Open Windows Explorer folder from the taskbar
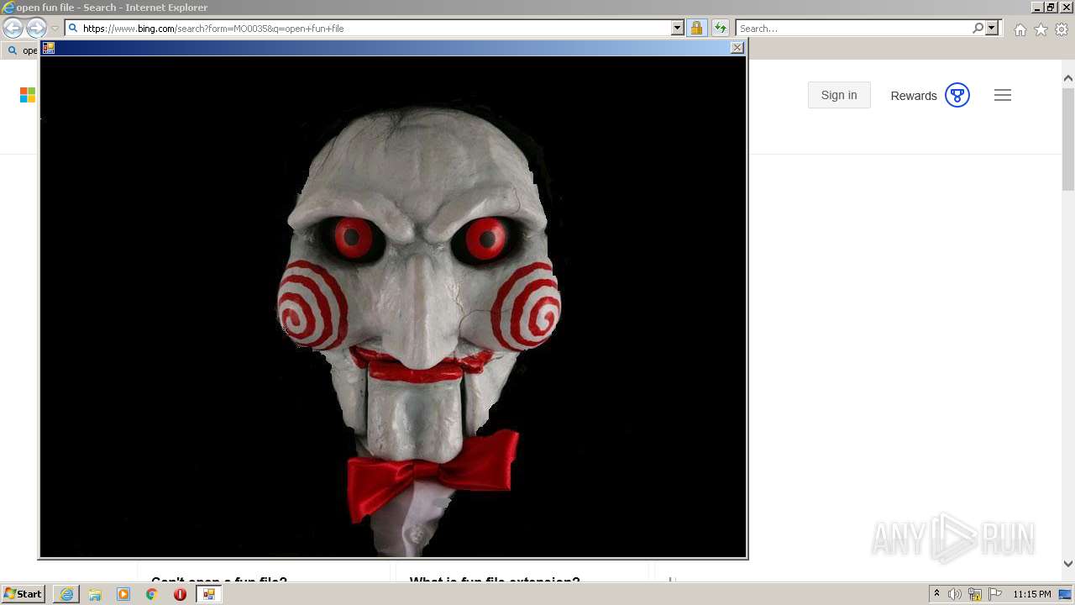1075x605 pixels. [x=95, y=594]
